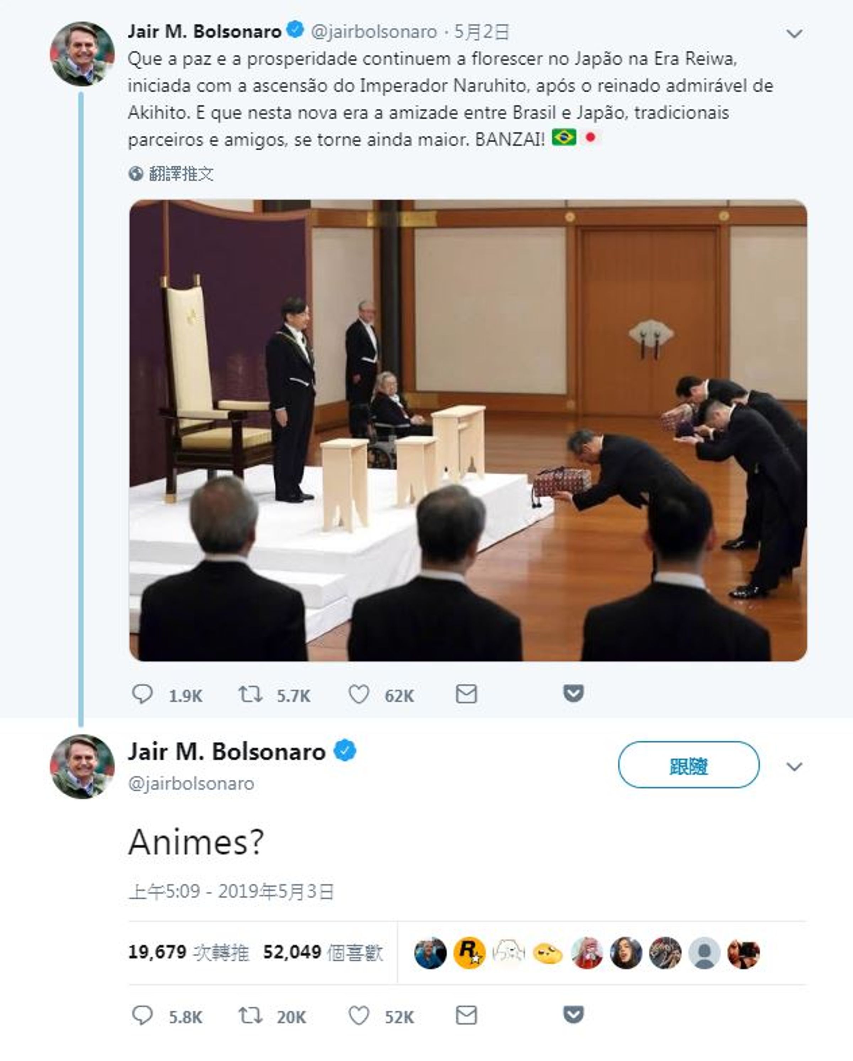853x1061 pixels.
Task: Open the enthronement ceremony photo
Action: [x=468, y=430]
